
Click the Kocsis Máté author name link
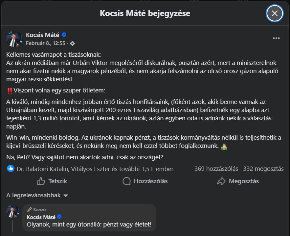click(42, 35)
